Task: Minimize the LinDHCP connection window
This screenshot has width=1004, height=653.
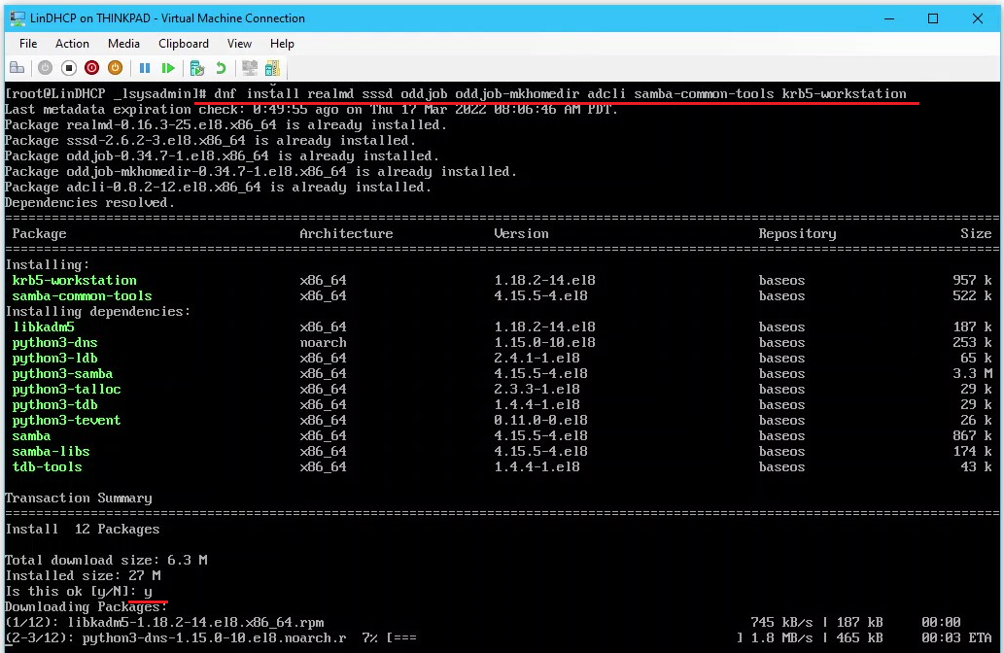Action: click(x=889, y=18)
